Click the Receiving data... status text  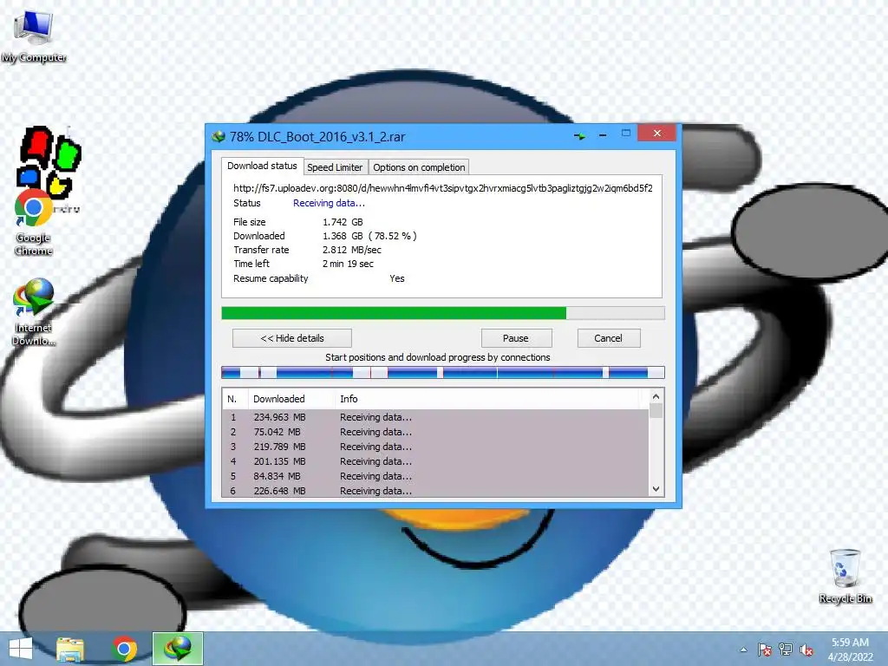329,203
